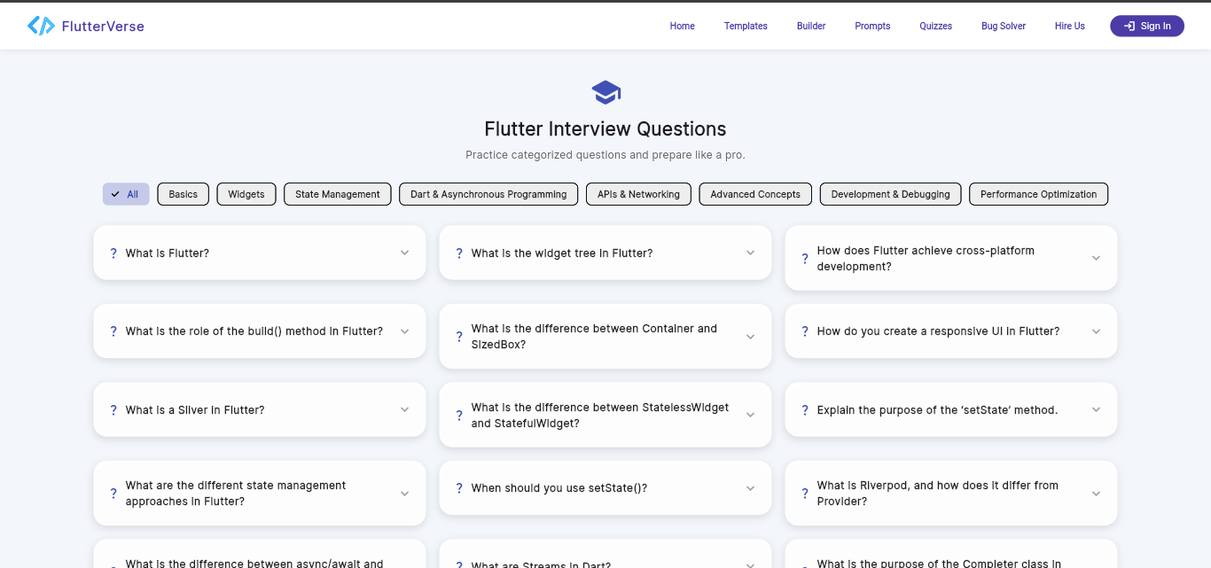Click the question mark icon beside 'What is a Sliver in Flutter?'
The image size is (1211, 568).
point(113,409)
